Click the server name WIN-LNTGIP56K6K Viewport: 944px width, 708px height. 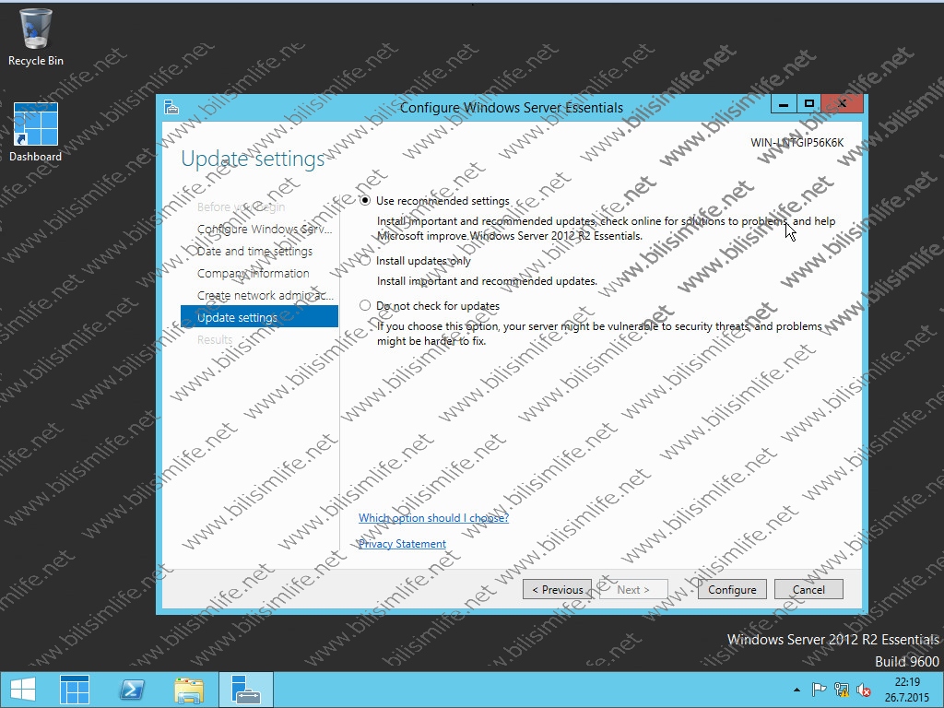(x=797, y=143)
